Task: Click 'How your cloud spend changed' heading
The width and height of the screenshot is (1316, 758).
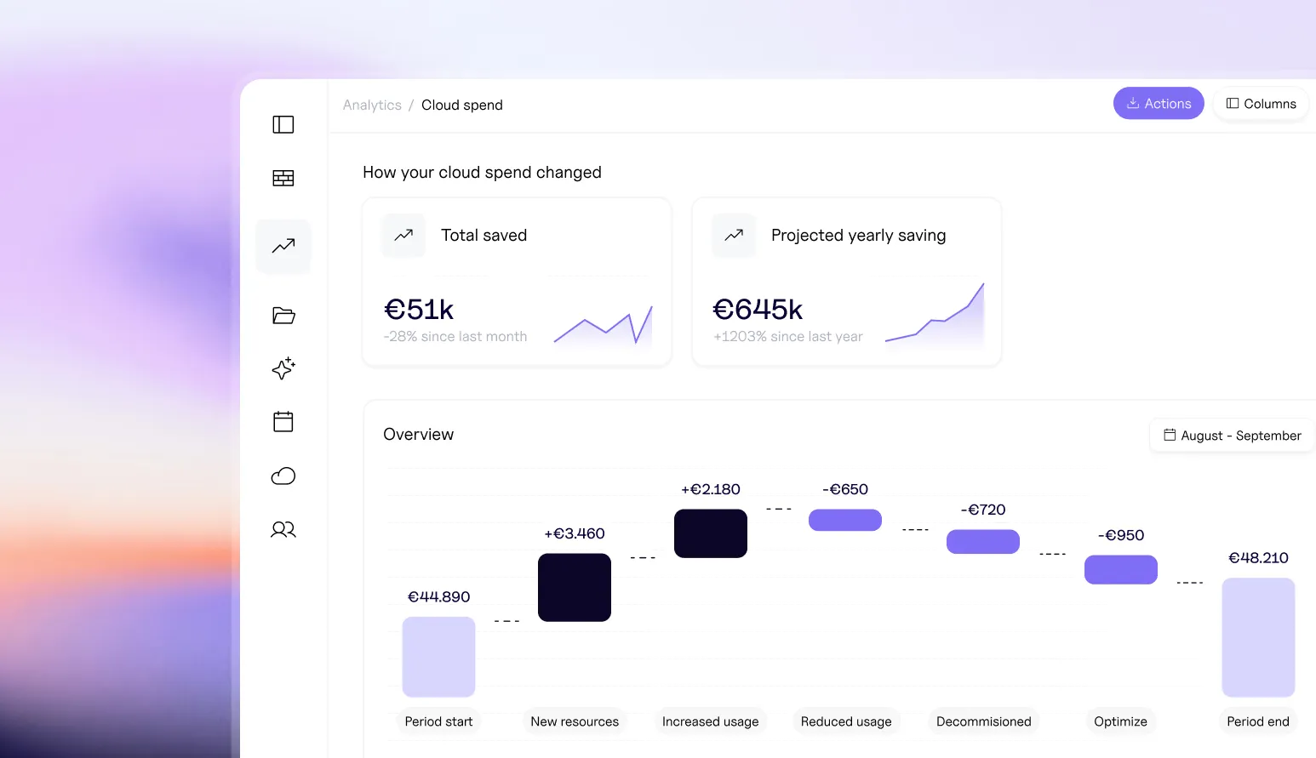Action: point(482,173)
